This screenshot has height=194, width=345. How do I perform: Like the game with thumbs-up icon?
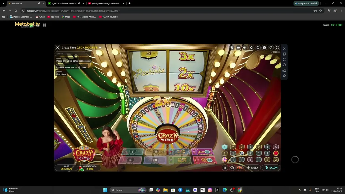(284, 70)
